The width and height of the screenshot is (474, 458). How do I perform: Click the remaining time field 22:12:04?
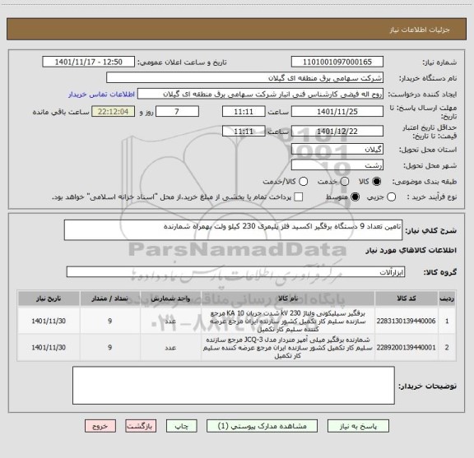(x=114, y=112)
